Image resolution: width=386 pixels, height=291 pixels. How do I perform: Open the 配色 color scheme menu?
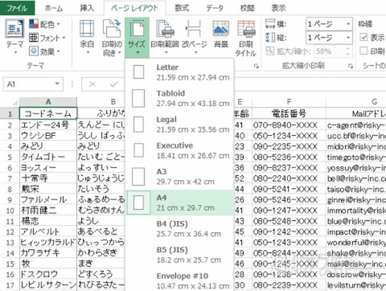(44, 24)
